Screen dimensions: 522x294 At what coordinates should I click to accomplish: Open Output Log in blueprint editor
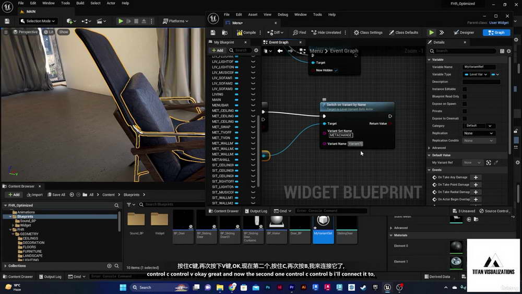(x=256, y=211)
